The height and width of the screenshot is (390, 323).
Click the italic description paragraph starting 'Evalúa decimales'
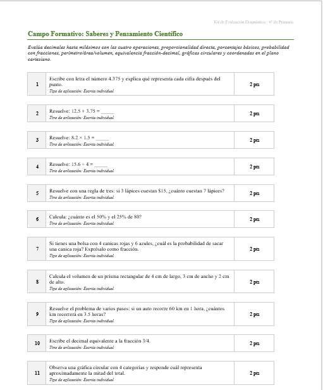pyautogui.click(x=159, y=53)
